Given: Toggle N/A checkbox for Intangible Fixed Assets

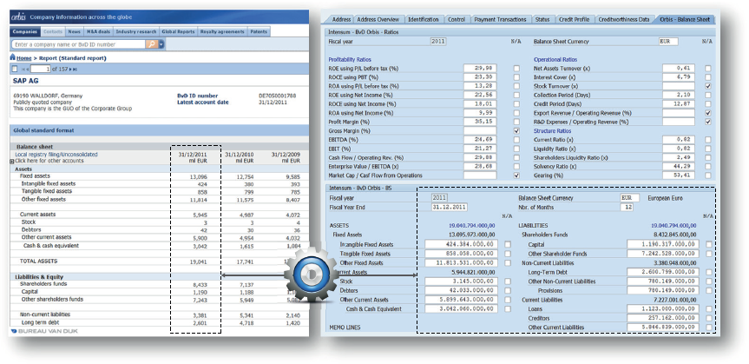Looking at the screenshot, I should [508, 244].
